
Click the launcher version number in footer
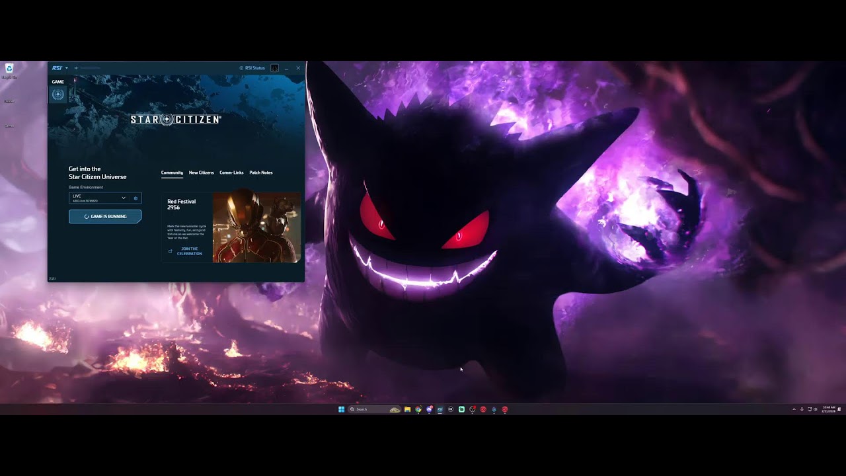(52, 278)
